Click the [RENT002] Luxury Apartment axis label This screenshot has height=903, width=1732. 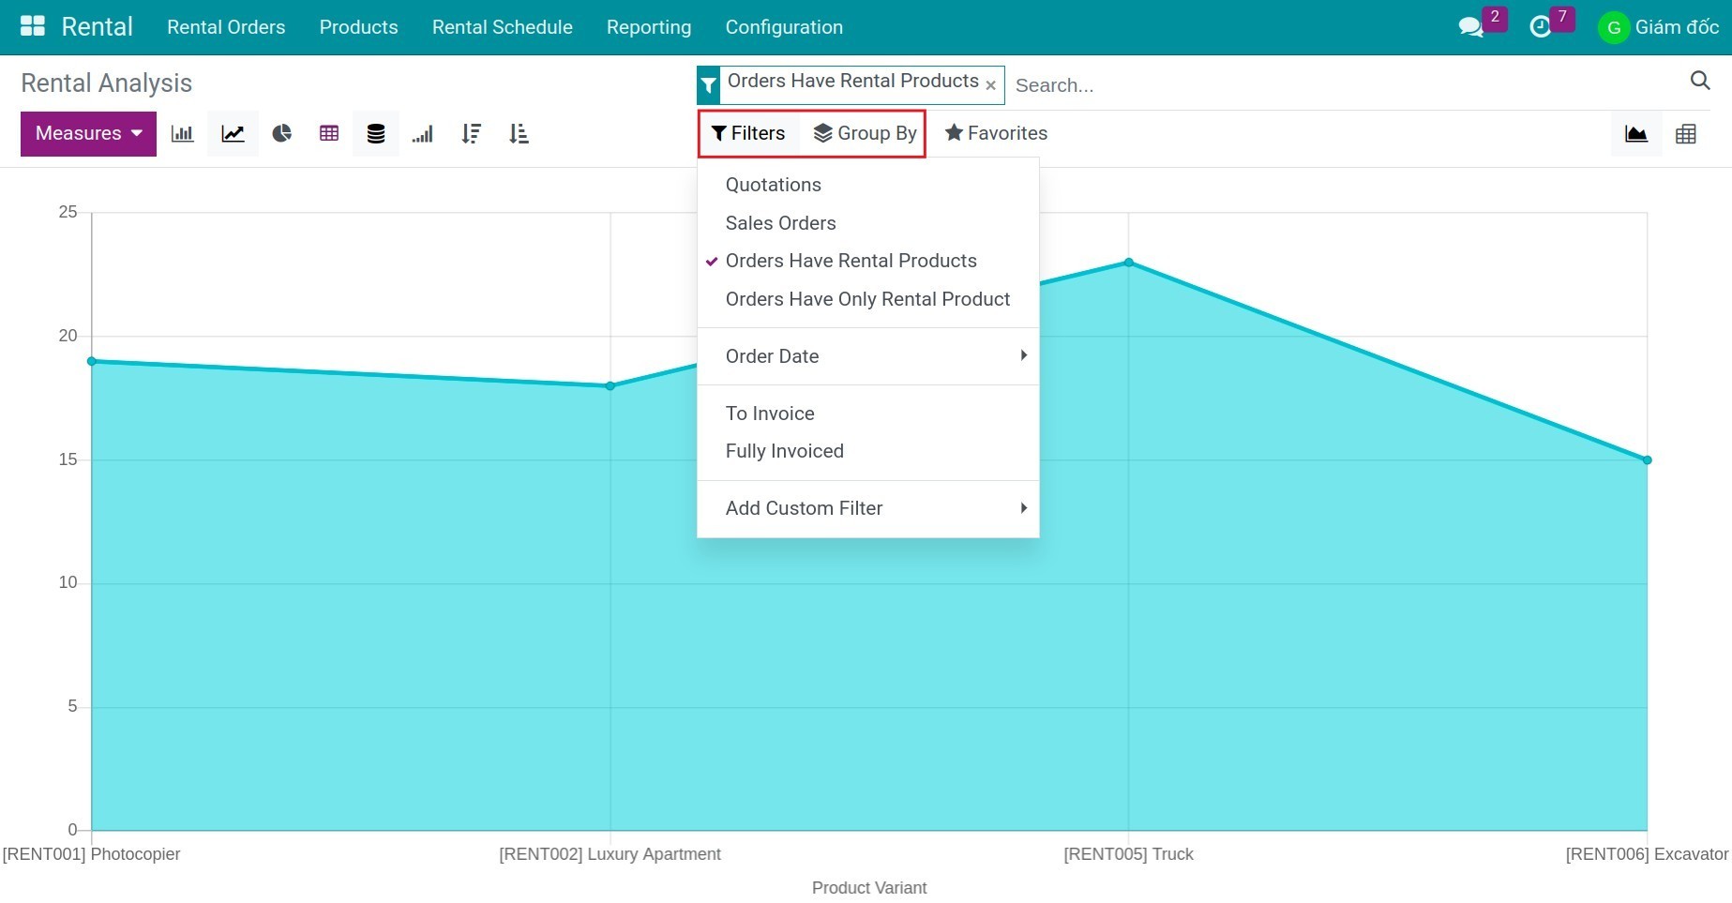[x=610, y=854]
